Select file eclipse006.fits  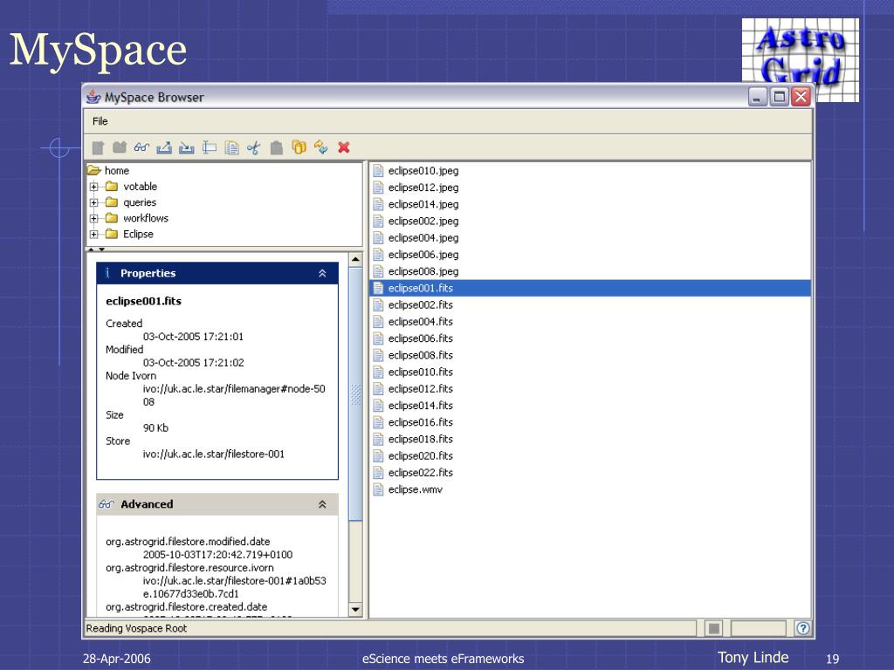(421, 338)
